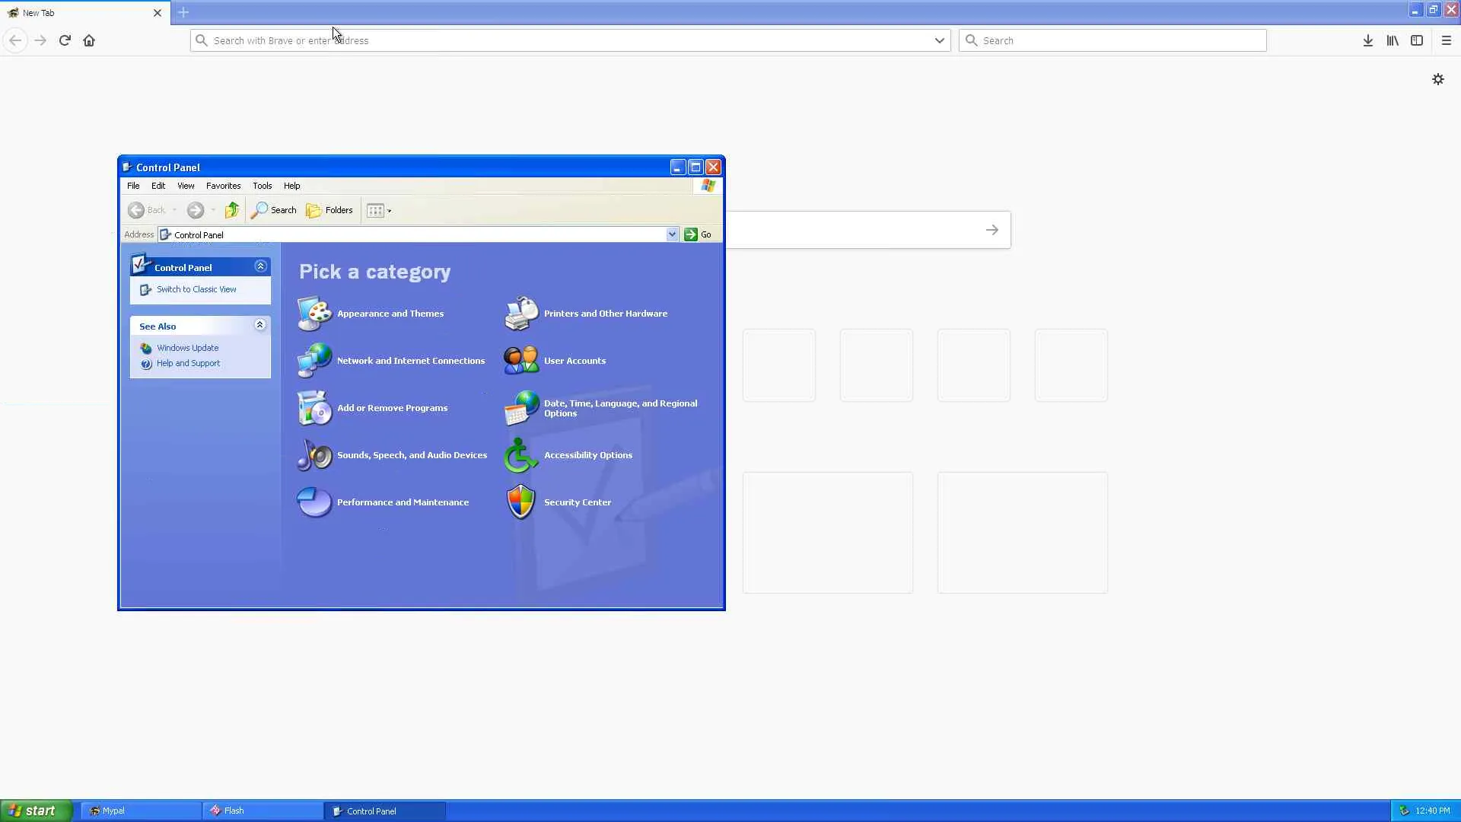Open Appearance and Themes category icon

(x=314, y=314)
